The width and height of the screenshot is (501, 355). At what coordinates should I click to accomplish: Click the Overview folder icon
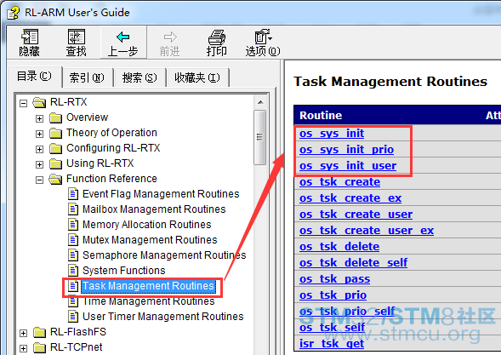[x=55, y=117]
